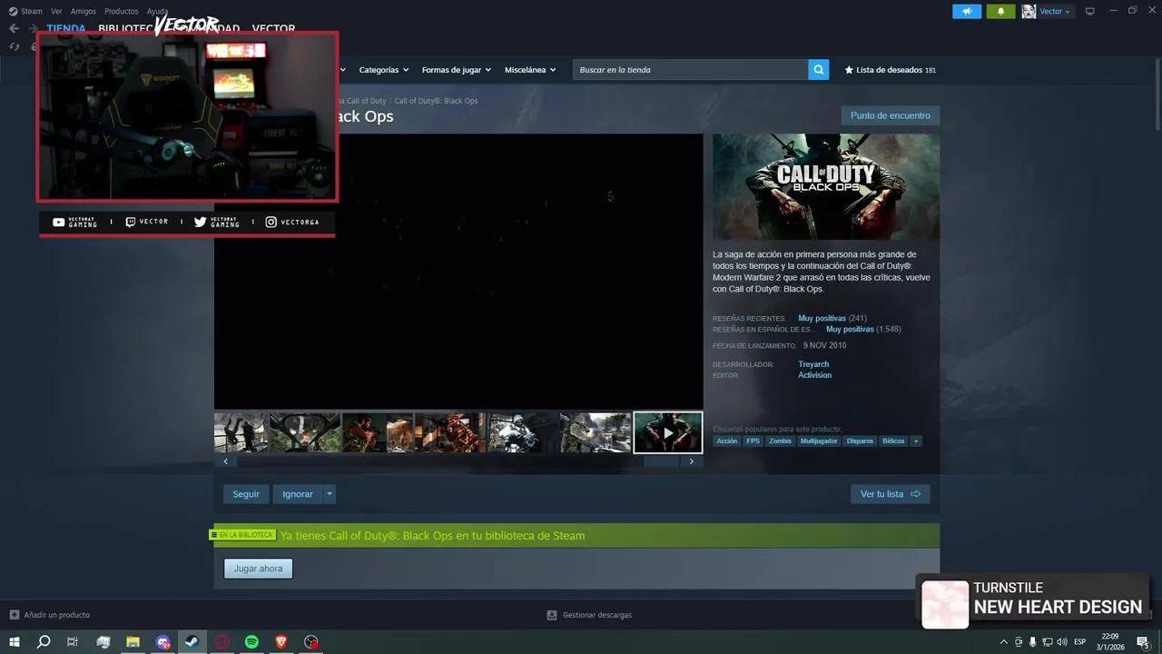Screen dimensions: 1162x654
Task: Click the thumbnail strip scrollbar handle
Action: coord(661,461)
